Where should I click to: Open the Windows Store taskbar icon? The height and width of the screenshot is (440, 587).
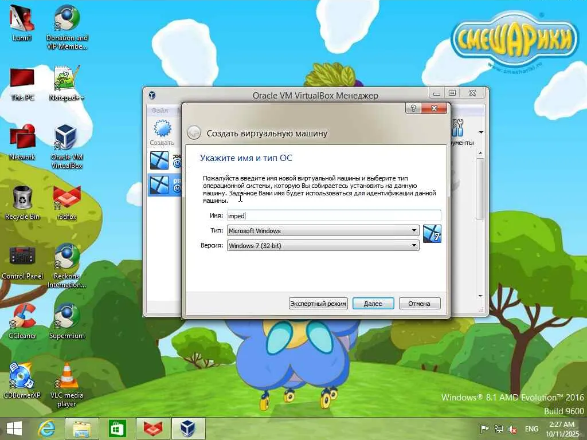click(117, 429)
